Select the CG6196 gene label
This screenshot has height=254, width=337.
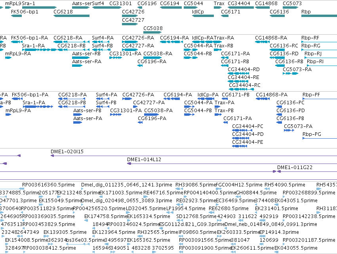(147, 4)
